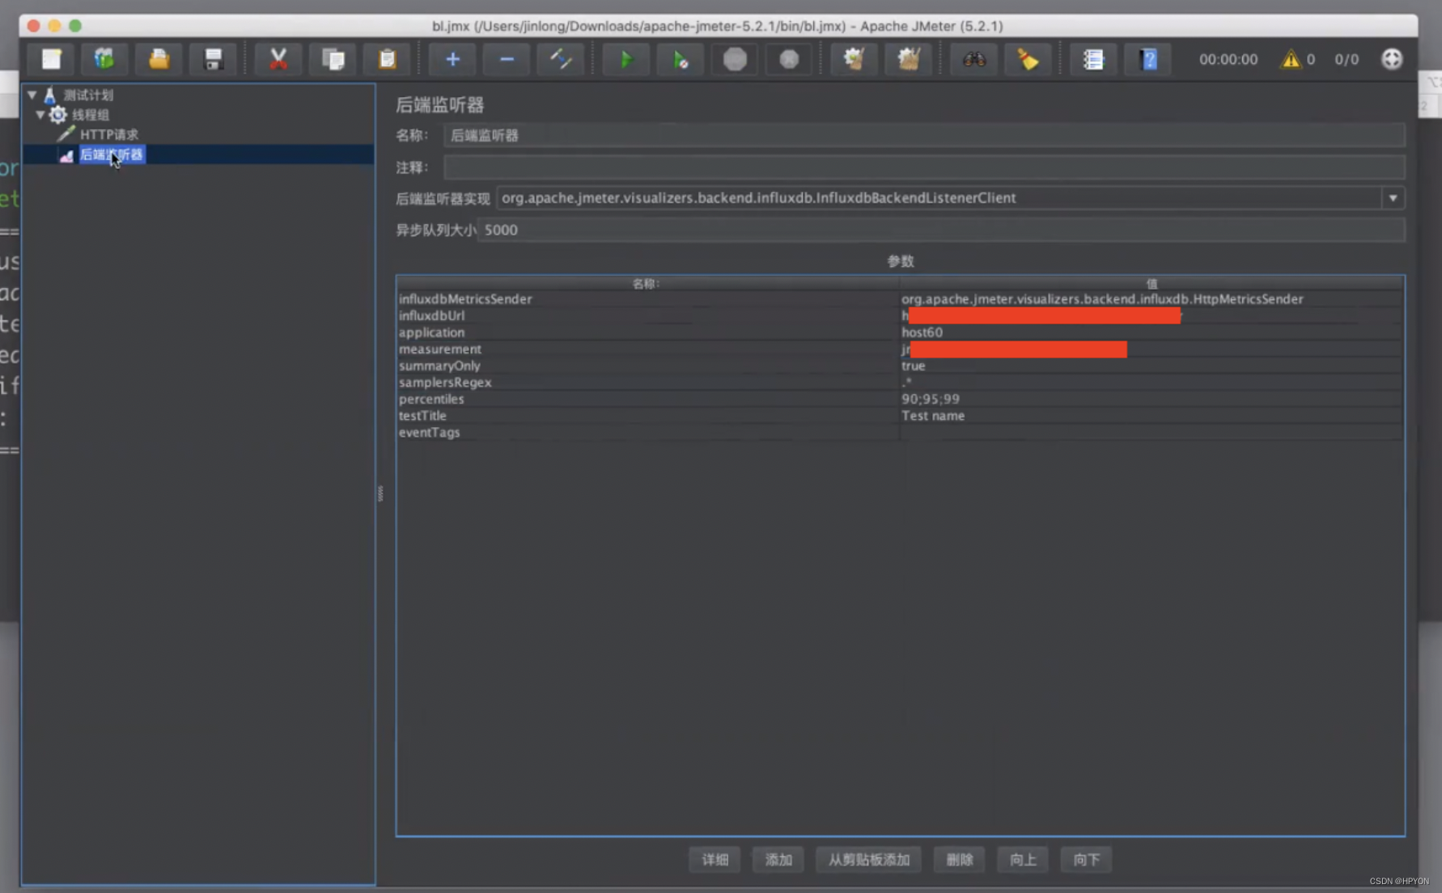Open the Help question mark icon

(1148, 59)
